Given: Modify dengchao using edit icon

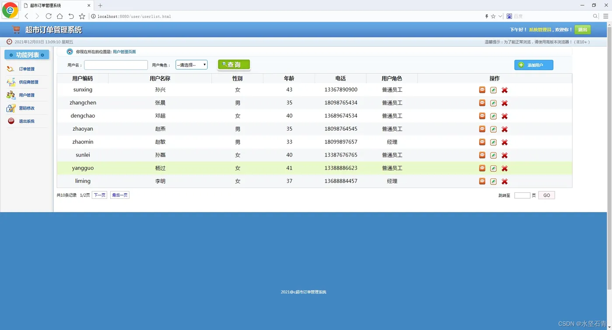Looking at the screenshot, I should tap(493, 116).
